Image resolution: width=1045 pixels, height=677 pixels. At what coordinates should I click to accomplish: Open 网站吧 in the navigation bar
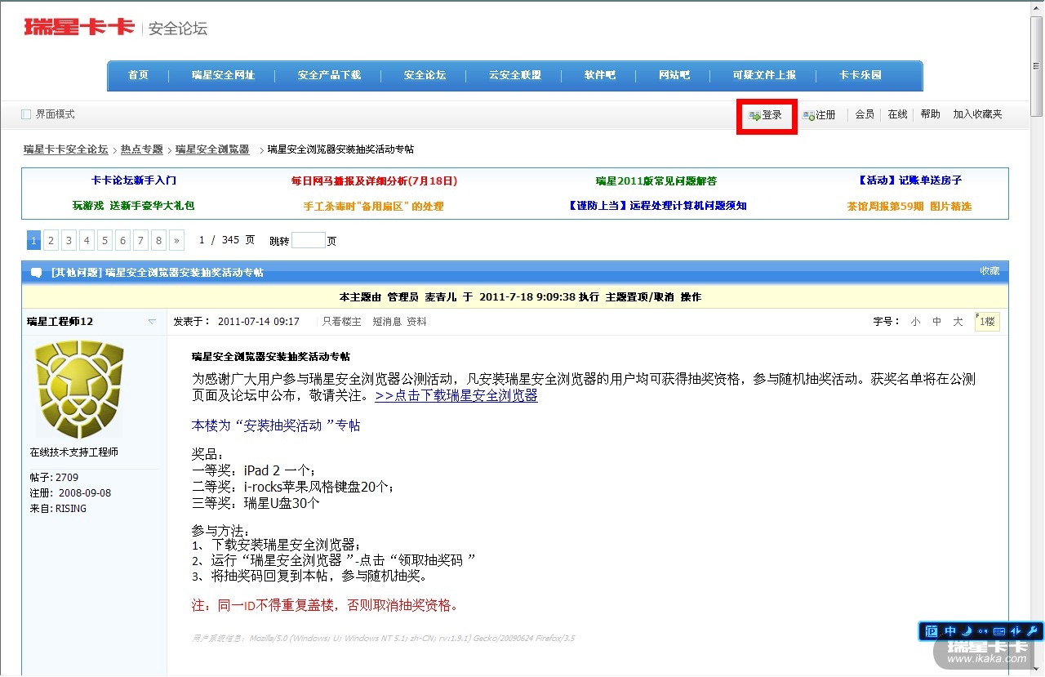674,75
